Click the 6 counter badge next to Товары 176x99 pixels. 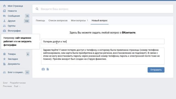[28, 54]
